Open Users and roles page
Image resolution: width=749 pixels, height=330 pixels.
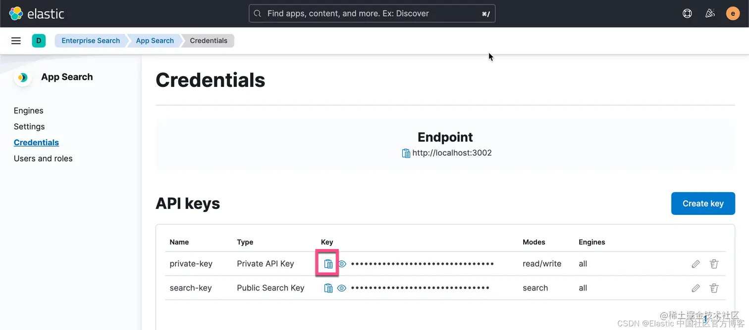(x=43, y=159)
